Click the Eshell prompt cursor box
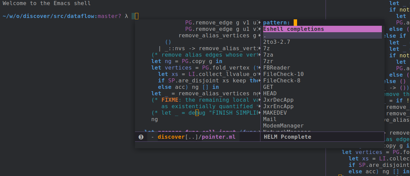This screenshot has width=410, height=176. 137,16
